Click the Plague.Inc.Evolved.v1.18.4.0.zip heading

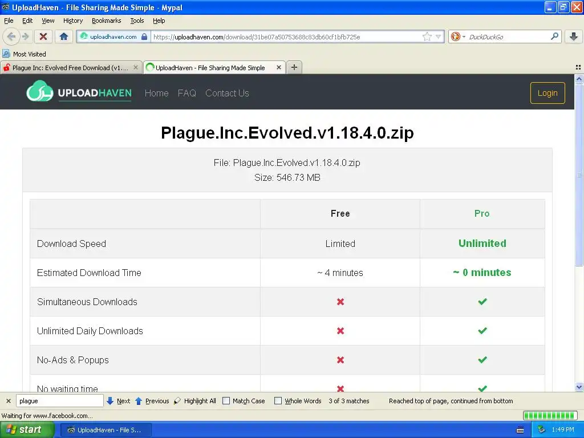[x=287, y=132]
